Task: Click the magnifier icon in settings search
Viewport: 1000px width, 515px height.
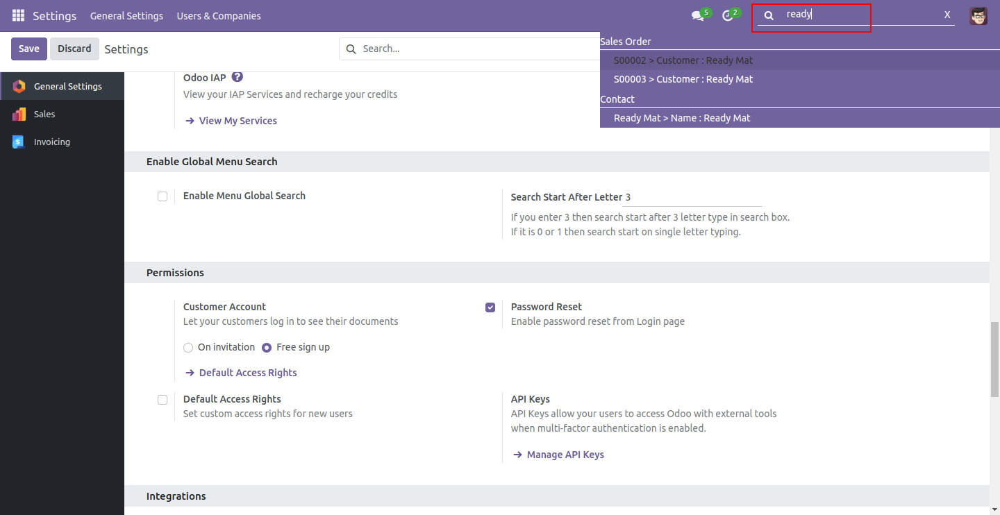Action: [351, 49]
